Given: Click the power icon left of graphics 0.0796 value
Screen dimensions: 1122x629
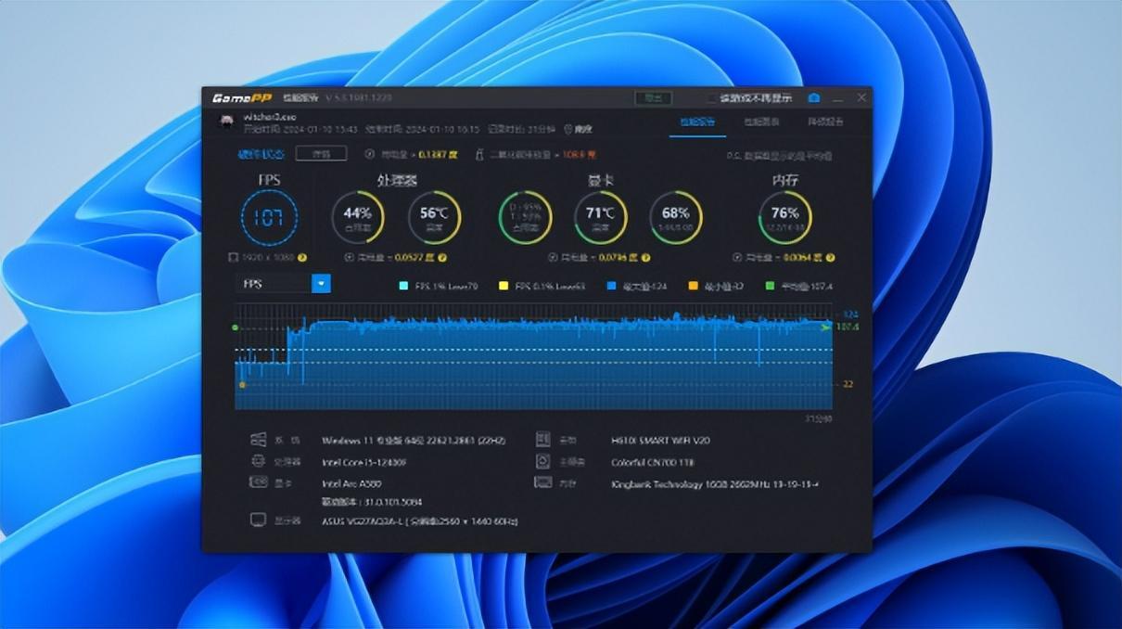Looking at the screenshot, I should coord(552,257).
